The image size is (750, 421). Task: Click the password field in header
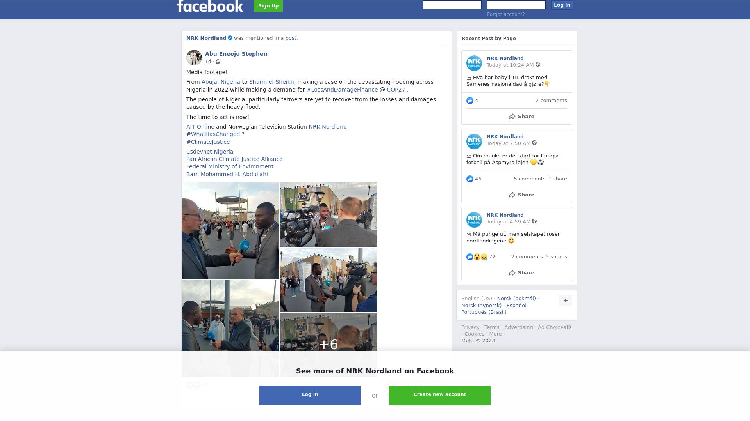(516, 5)
